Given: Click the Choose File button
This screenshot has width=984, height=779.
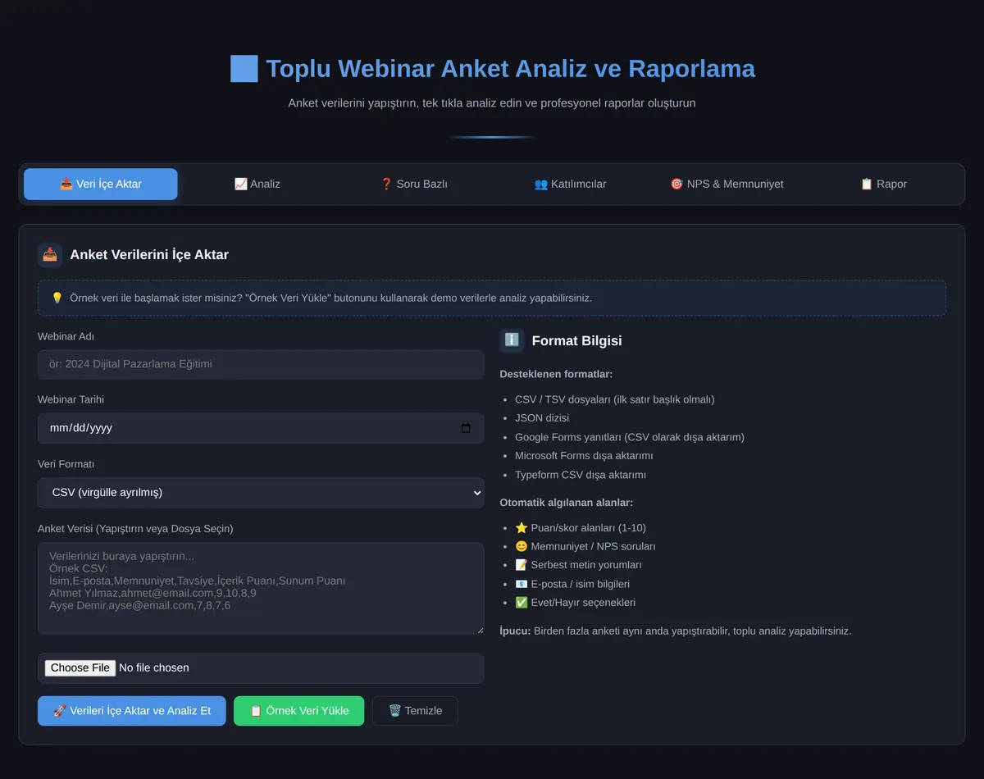Looking at the screenshot, I should [x=80, y=667].
